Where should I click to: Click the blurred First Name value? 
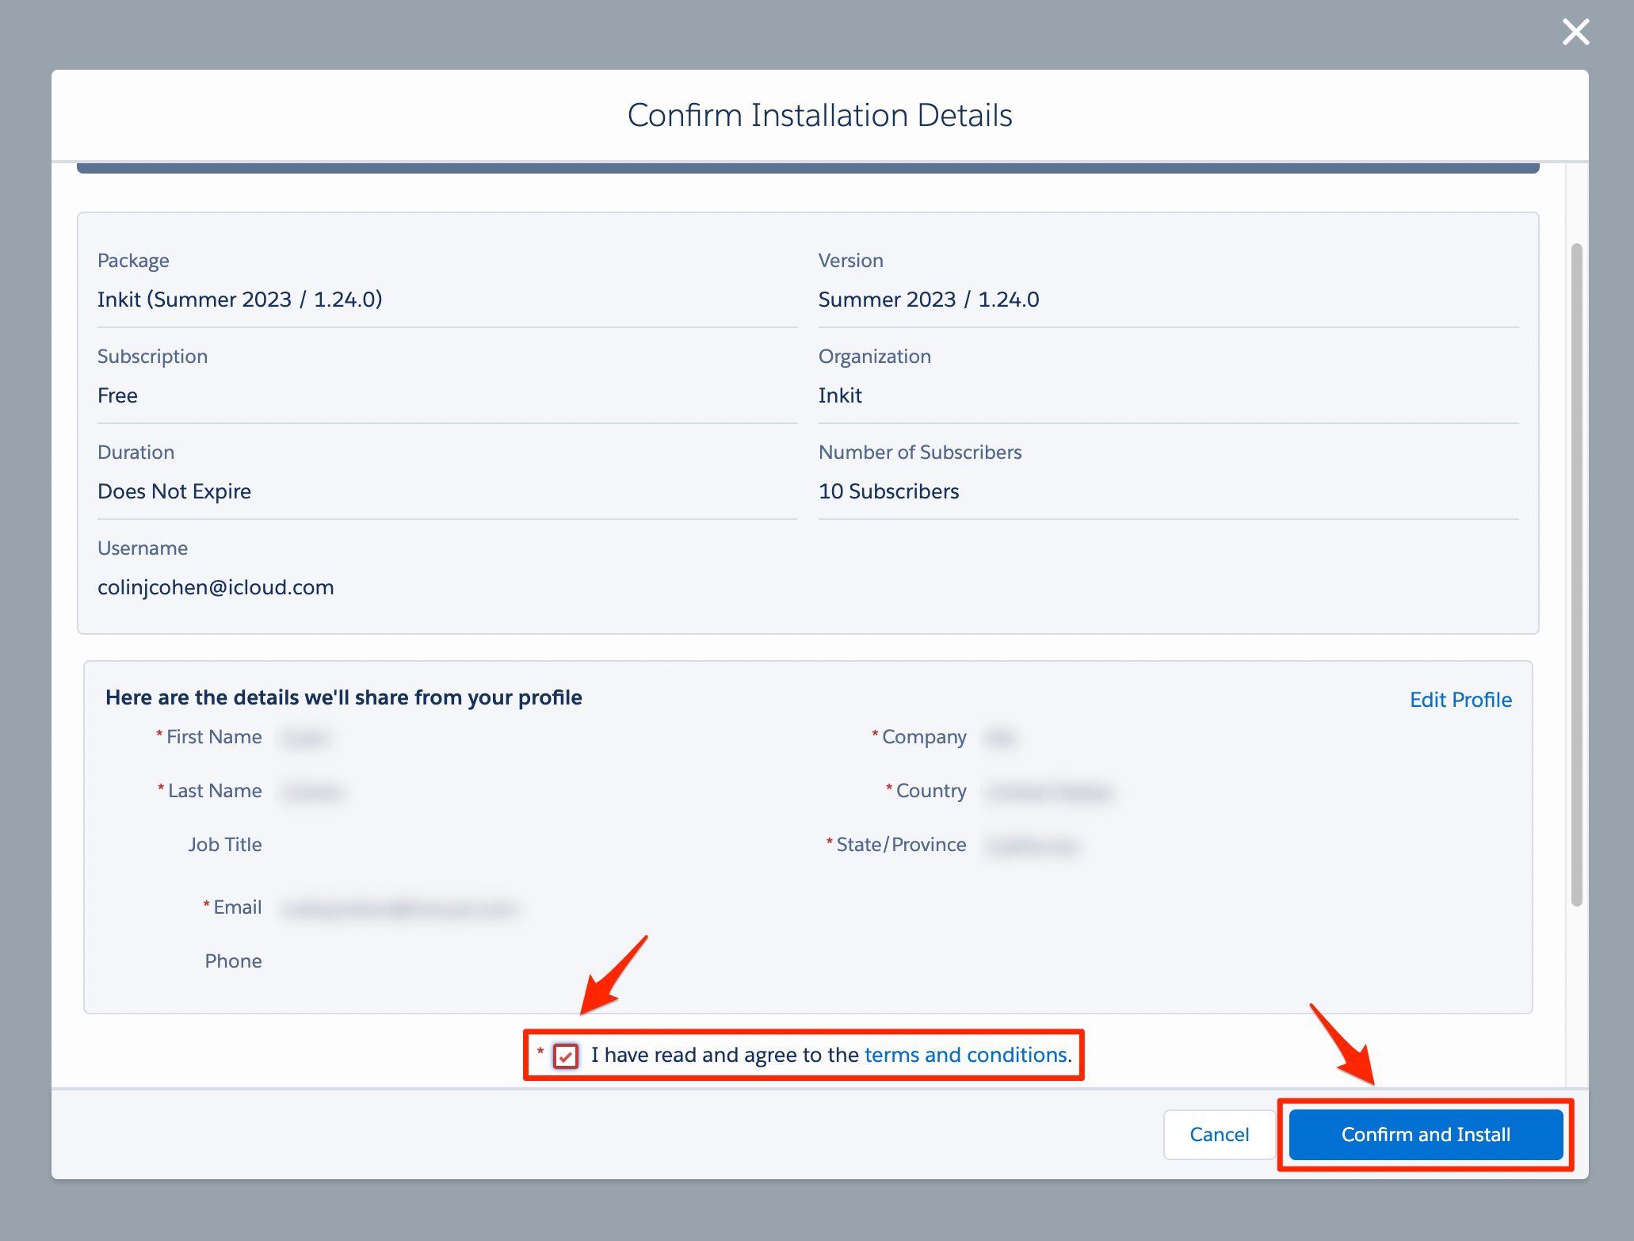coord(305,738)
